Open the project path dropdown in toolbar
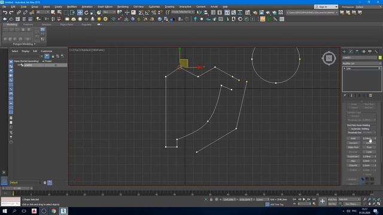Image resolution: width=383 pixels, height=215 pixels. tap(312, 13)
